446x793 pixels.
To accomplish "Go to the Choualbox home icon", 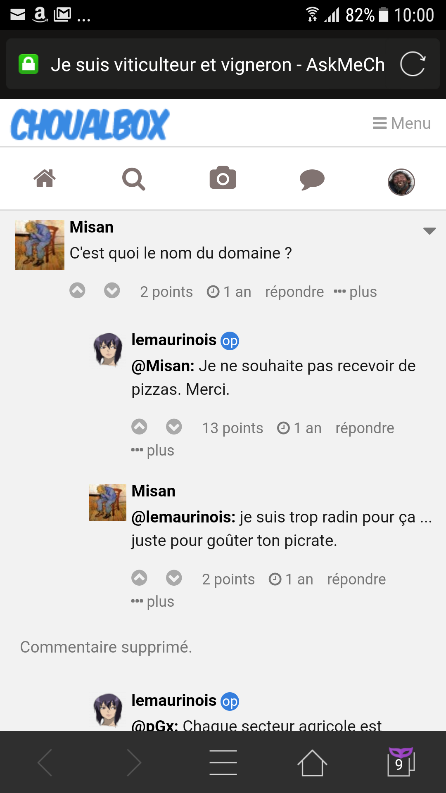I will (45, 179).
